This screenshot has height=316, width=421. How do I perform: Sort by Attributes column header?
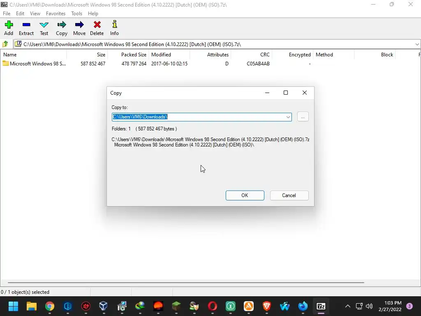(x=210, y=55)
